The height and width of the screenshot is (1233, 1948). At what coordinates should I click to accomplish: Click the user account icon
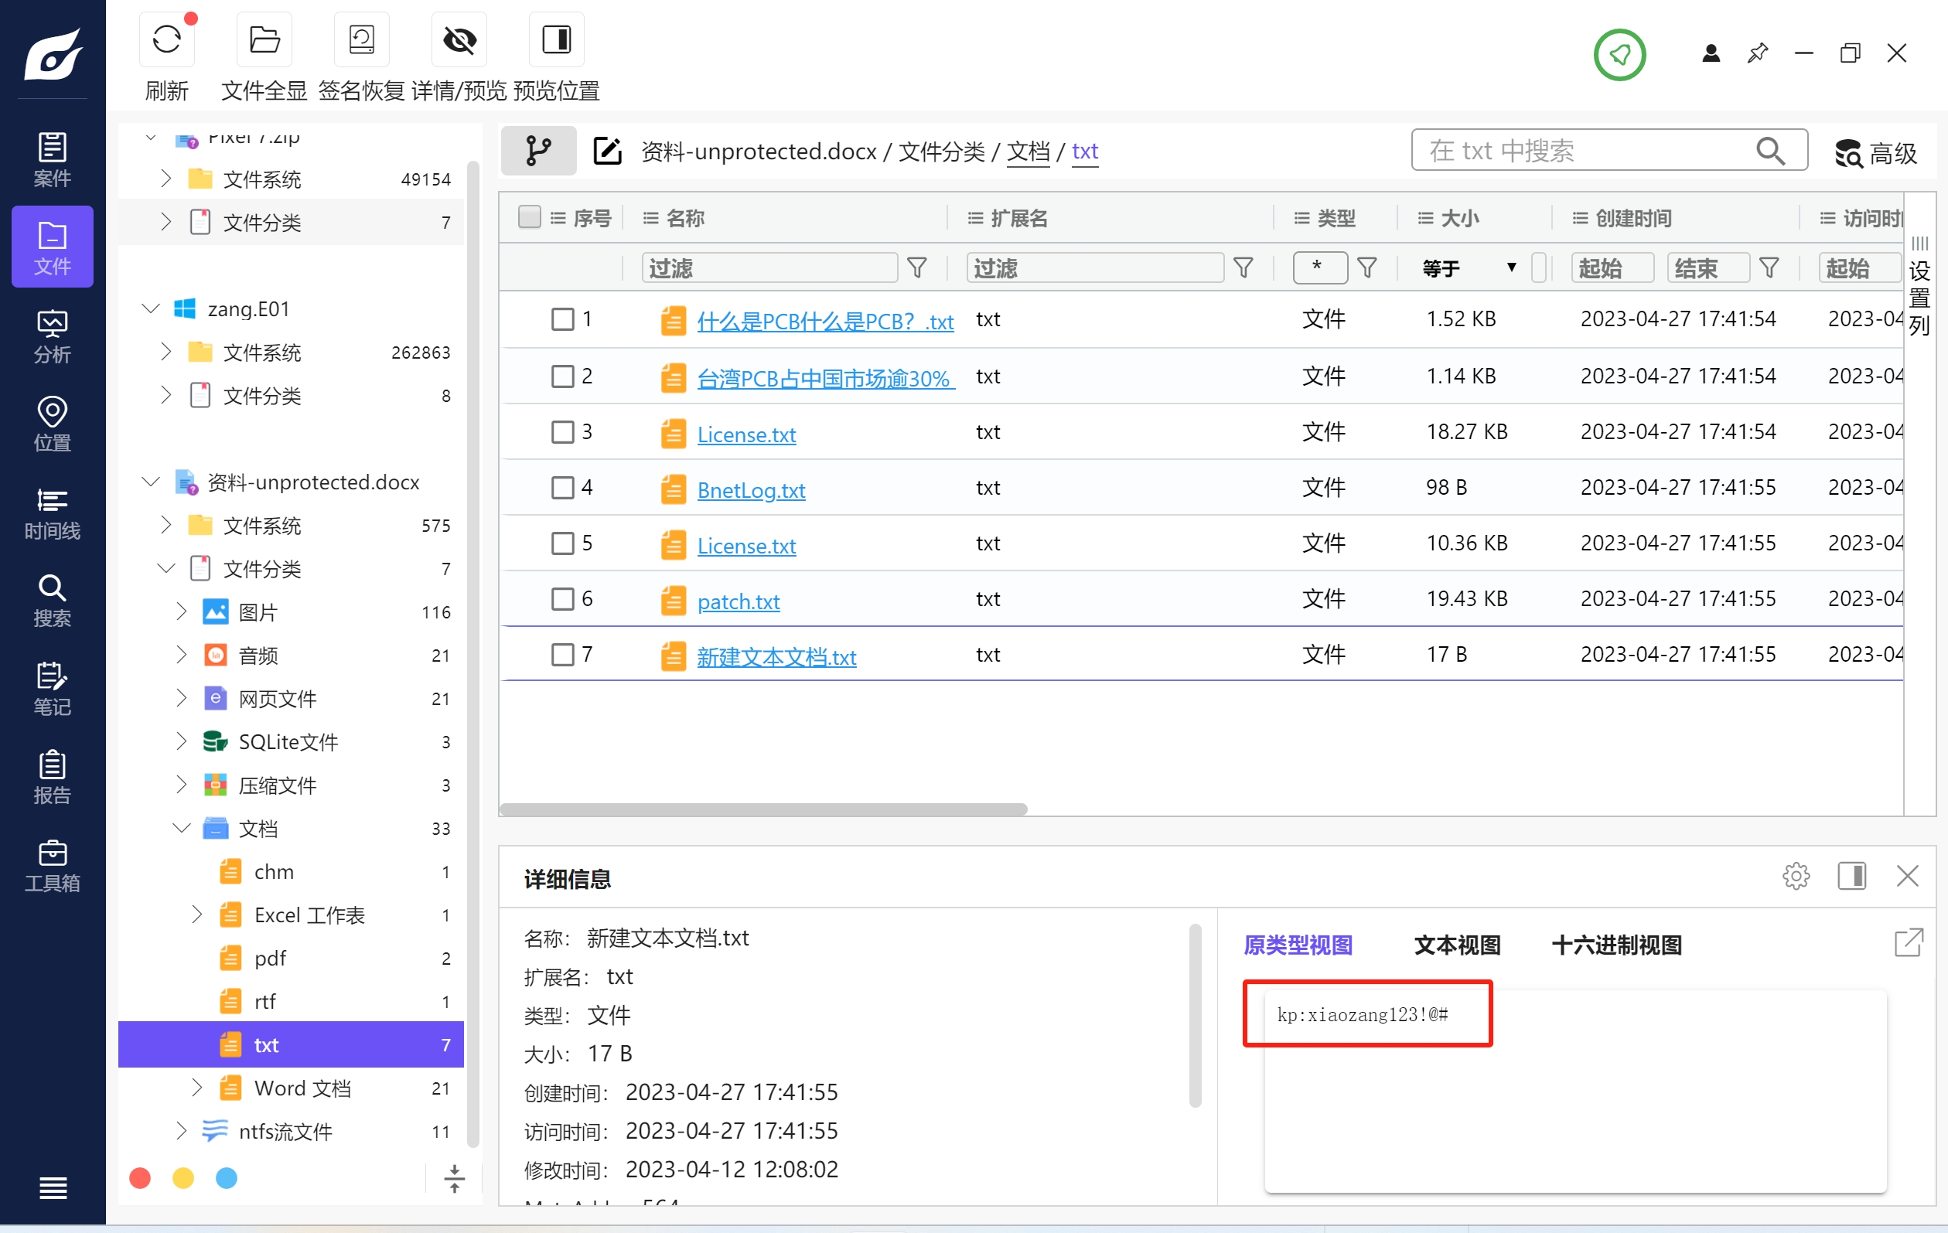[x=1710, y=53]
